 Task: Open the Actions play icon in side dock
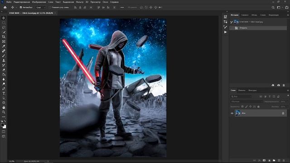[x=225, y=32]
